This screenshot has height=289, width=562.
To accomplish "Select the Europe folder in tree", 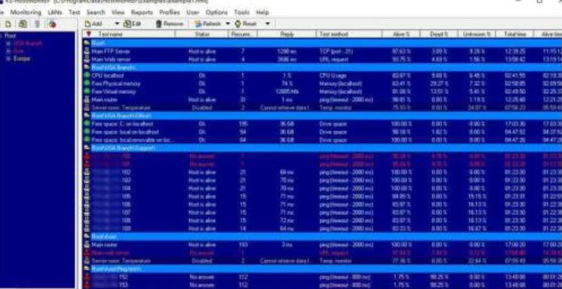I will point(22,58).
